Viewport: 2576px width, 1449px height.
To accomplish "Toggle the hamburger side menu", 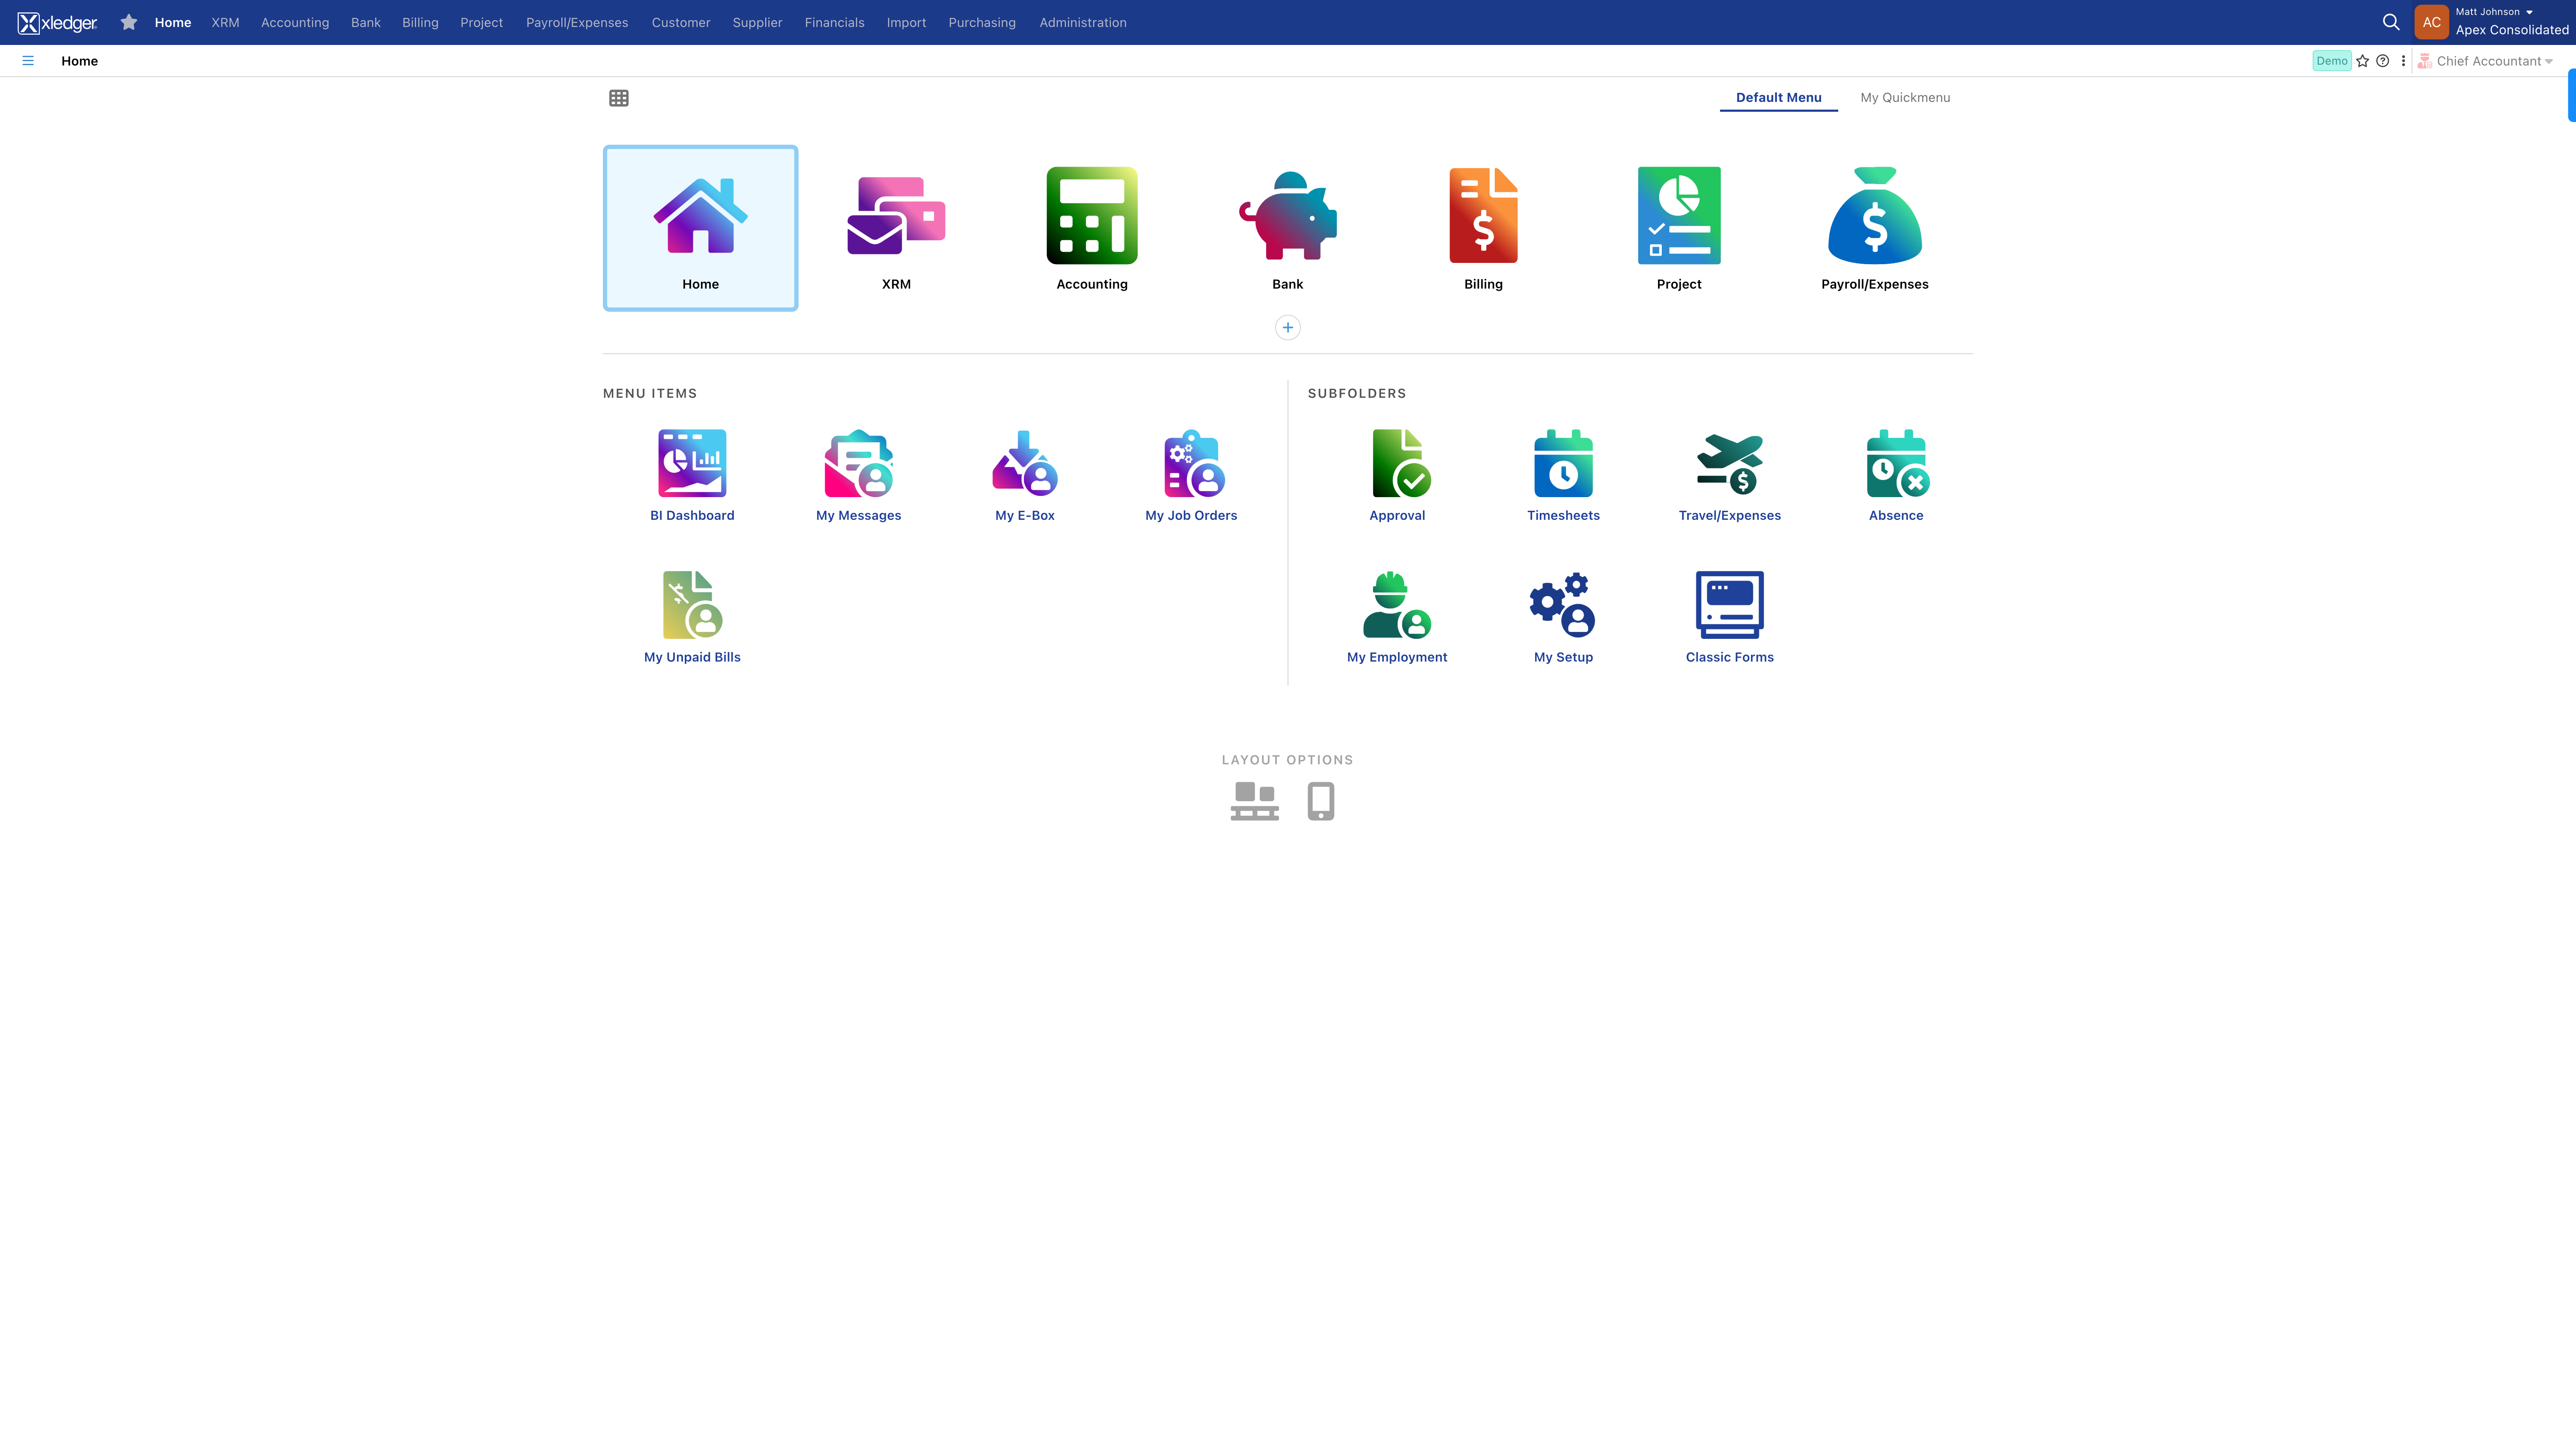I will [28, 61].
